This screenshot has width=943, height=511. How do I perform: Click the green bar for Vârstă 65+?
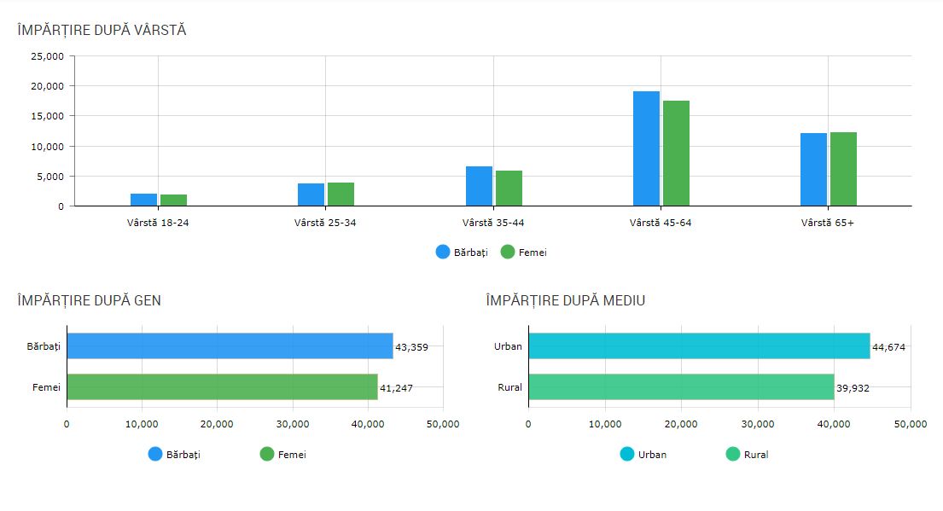pos(843,169)
